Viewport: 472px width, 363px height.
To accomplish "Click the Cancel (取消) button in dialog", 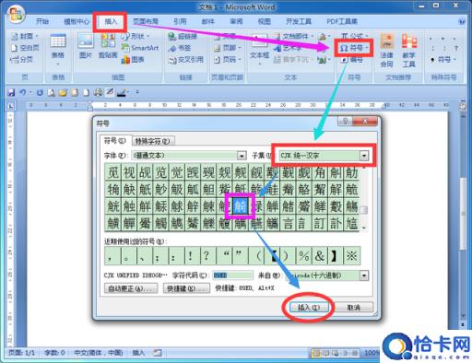I will 353,307.
